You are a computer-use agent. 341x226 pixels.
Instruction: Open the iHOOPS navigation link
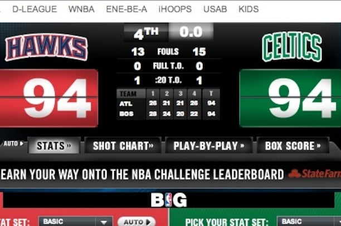coord(175,9)
